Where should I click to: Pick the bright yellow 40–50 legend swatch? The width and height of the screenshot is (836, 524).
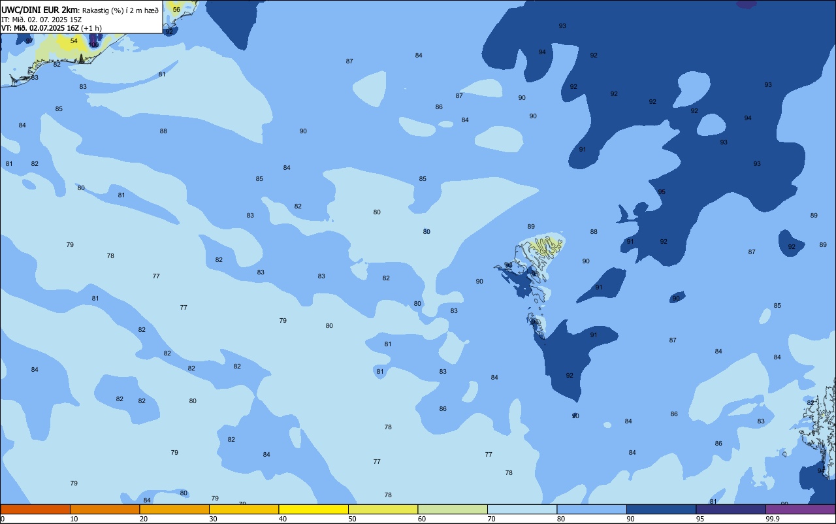pyautogui.click(x=313, y=509)
